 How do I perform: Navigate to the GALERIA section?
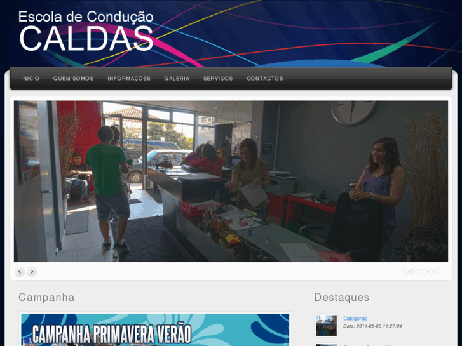click(x=177, y=79)
